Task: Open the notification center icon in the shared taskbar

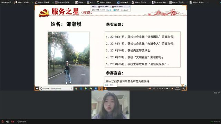Action: tap(183, 89)
